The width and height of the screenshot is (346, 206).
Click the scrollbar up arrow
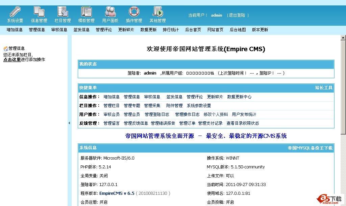[x=343, y=38]
